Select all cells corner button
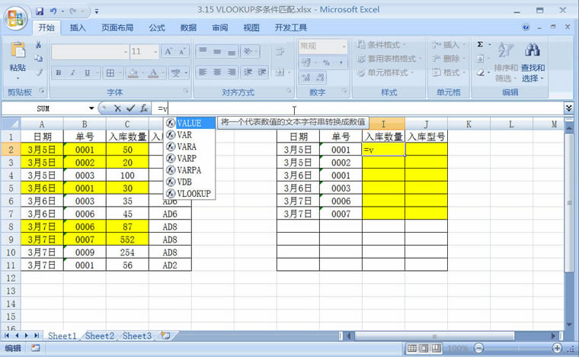Viewport: 579px width, 357px height. coord(11,124)
